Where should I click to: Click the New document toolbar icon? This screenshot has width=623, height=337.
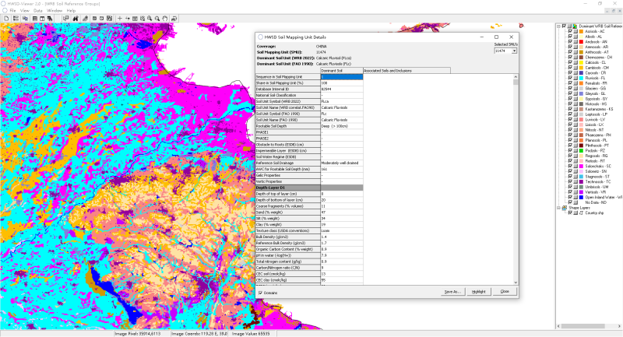pyautogui.click(x=7, y=19)
